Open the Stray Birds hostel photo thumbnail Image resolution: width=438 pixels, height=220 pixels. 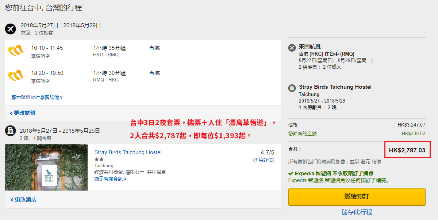pyautogui.click(x=46, y=167)
